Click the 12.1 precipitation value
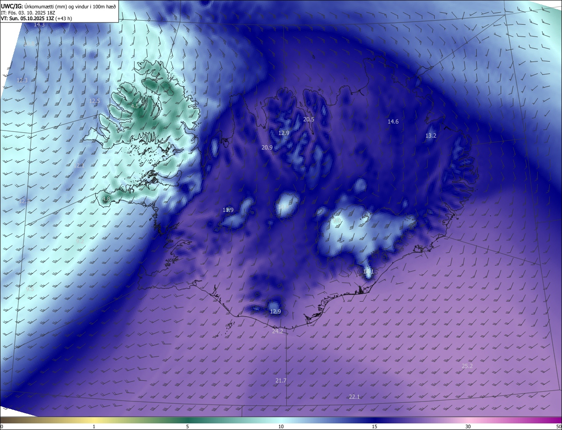 [79, 165]
